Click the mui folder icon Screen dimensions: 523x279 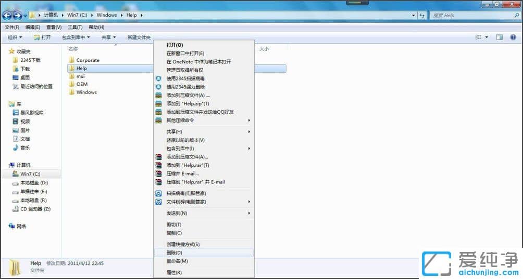[x=71, y=76]
